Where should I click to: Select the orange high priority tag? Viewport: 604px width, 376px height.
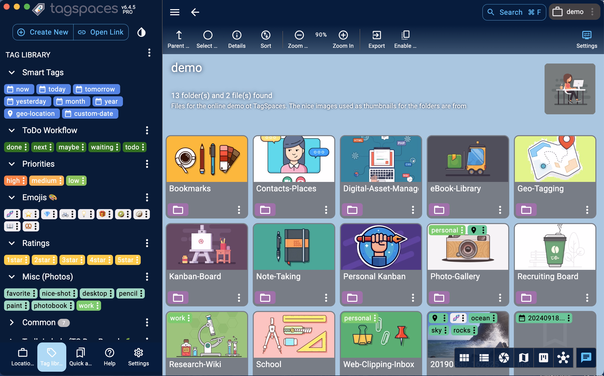coord(15,181)
